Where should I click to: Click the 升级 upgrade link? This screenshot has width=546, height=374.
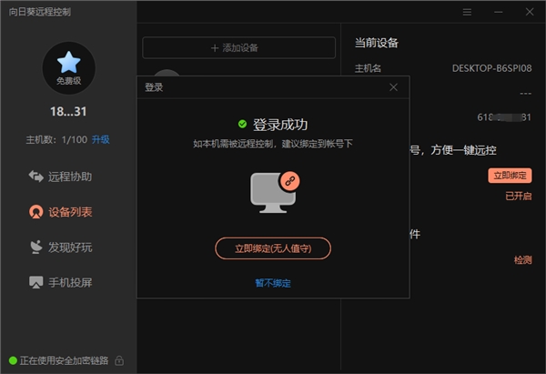coord(101,139)
